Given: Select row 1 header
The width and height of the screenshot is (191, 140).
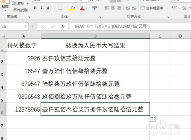Looking at the screenshot, I should [3, 45].
